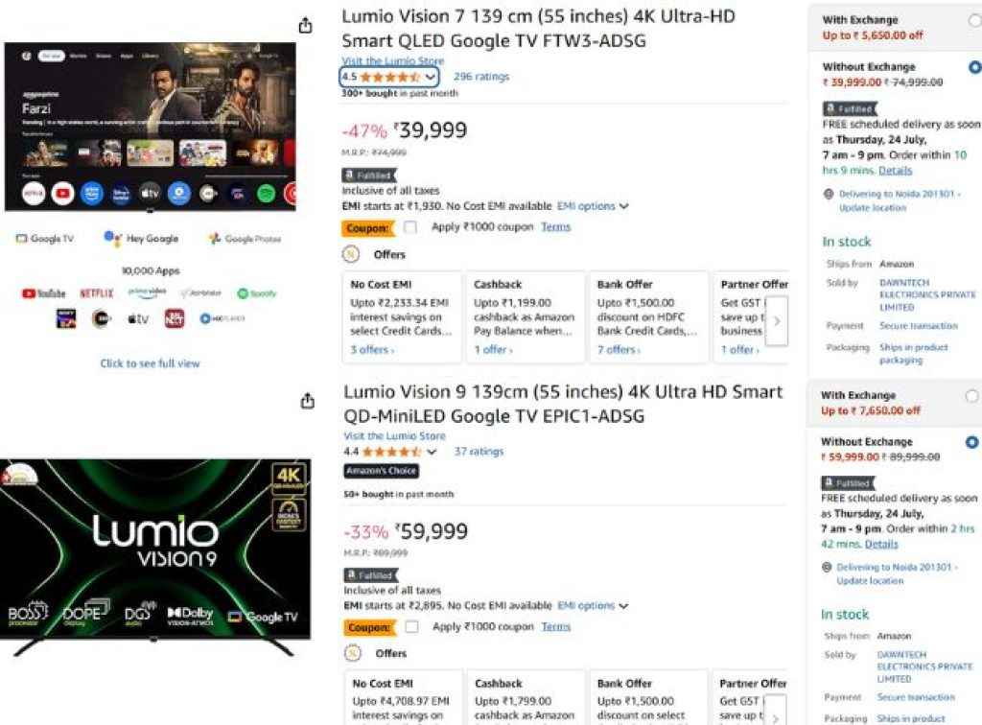Click star rating icons for Vision 7
Image resolution: width=982 pixels, height=725 pixels.
[x=389, y=77]
